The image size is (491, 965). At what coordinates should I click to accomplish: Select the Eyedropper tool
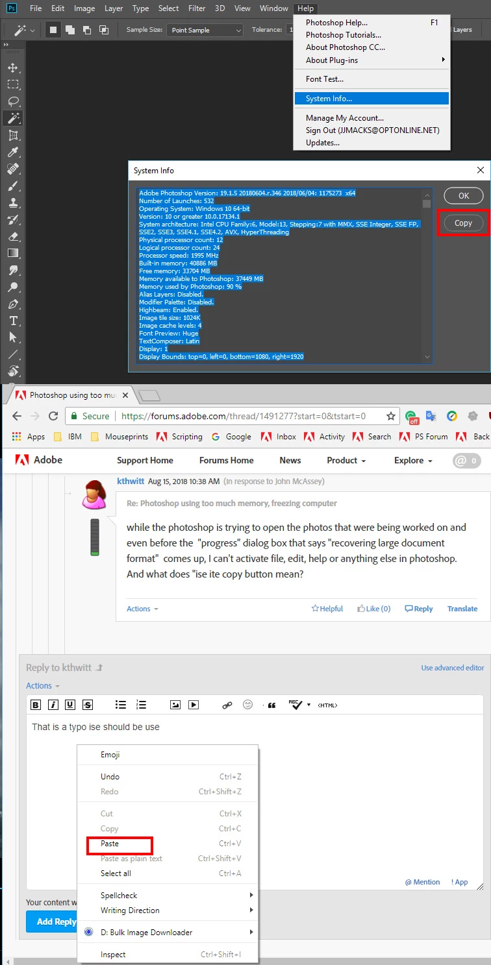13,153
